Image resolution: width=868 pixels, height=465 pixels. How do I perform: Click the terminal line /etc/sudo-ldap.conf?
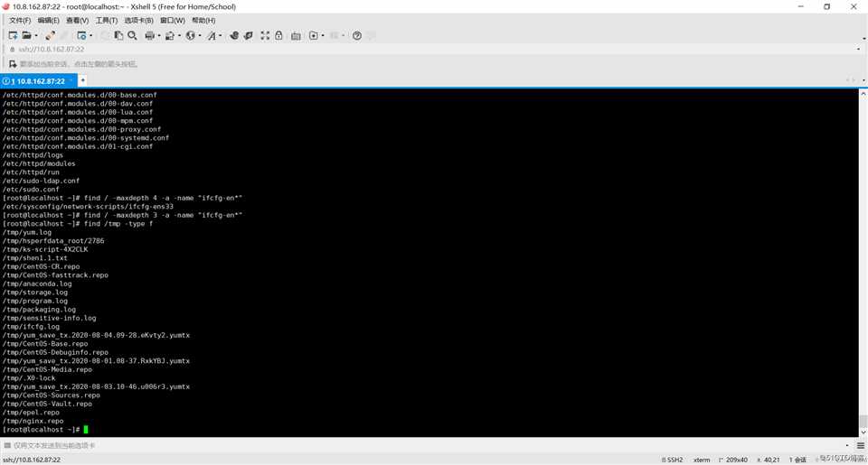[41, 181]
